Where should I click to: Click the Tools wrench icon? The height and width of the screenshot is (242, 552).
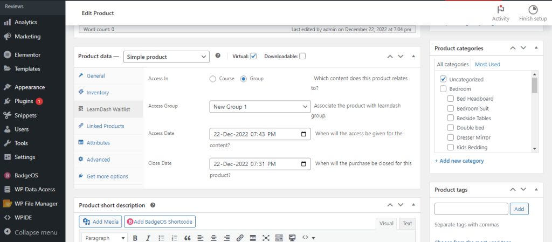[7, 143]
